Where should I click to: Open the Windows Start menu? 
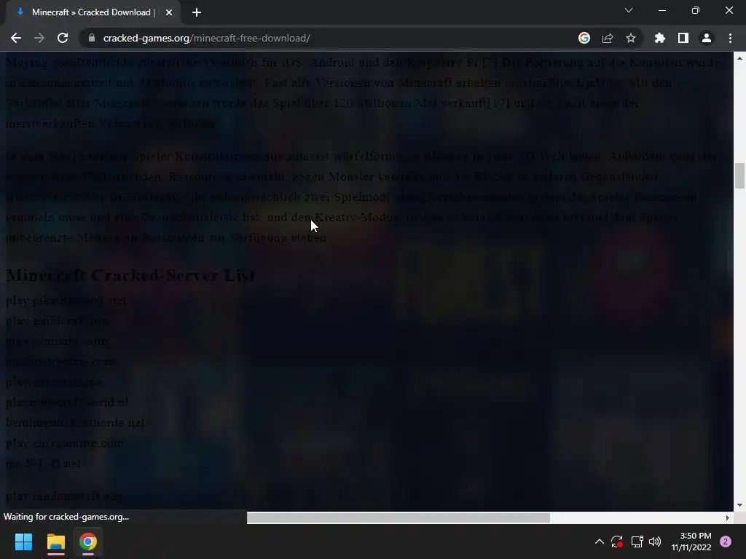23,542
